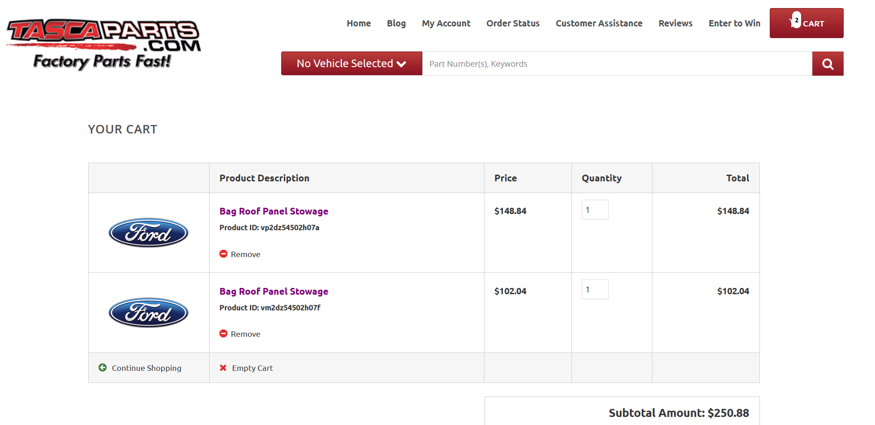The height and width of the screenshot is (425, 875).
Task: Click red remove icon for product vp2dz54502h07a
Action: pos(223,254)
